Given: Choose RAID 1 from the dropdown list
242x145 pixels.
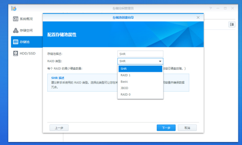Looking at the screenshot, I should tap(140, 75).
